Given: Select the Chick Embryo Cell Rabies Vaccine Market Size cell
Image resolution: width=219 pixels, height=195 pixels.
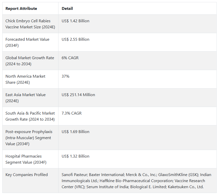Looking at the screenshot, I should 30,24.
